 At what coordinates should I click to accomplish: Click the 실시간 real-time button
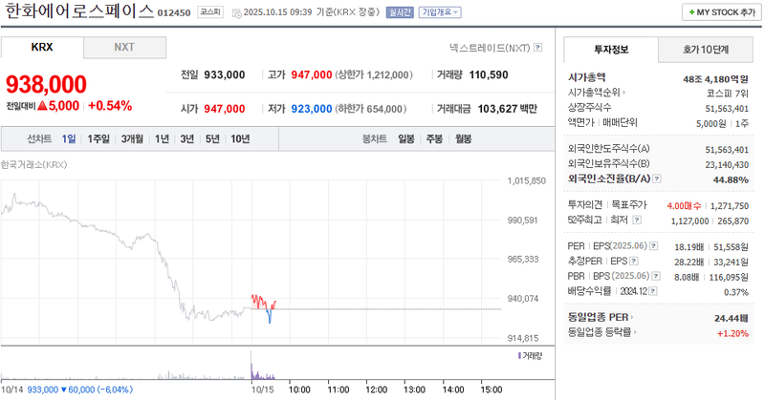click(x=401, y=12)
